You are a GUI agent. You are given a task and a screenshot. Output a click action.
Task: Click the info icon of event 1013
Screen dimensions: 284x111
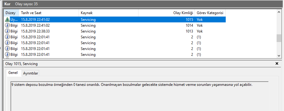coord(7,31)
